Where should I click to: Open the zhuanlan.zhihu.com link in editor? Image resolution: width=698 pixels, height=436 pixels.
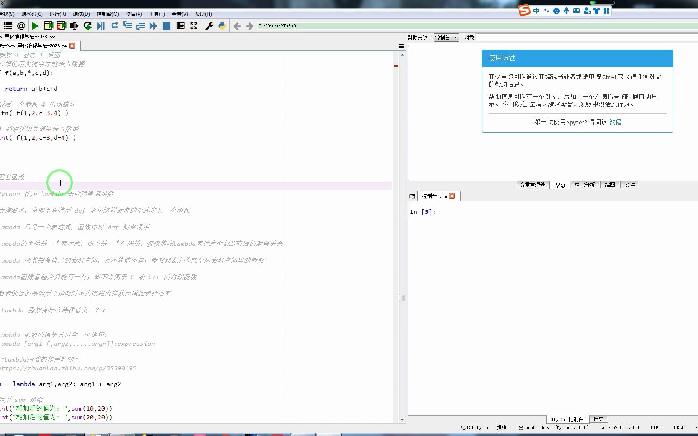[x=68, y=368]
